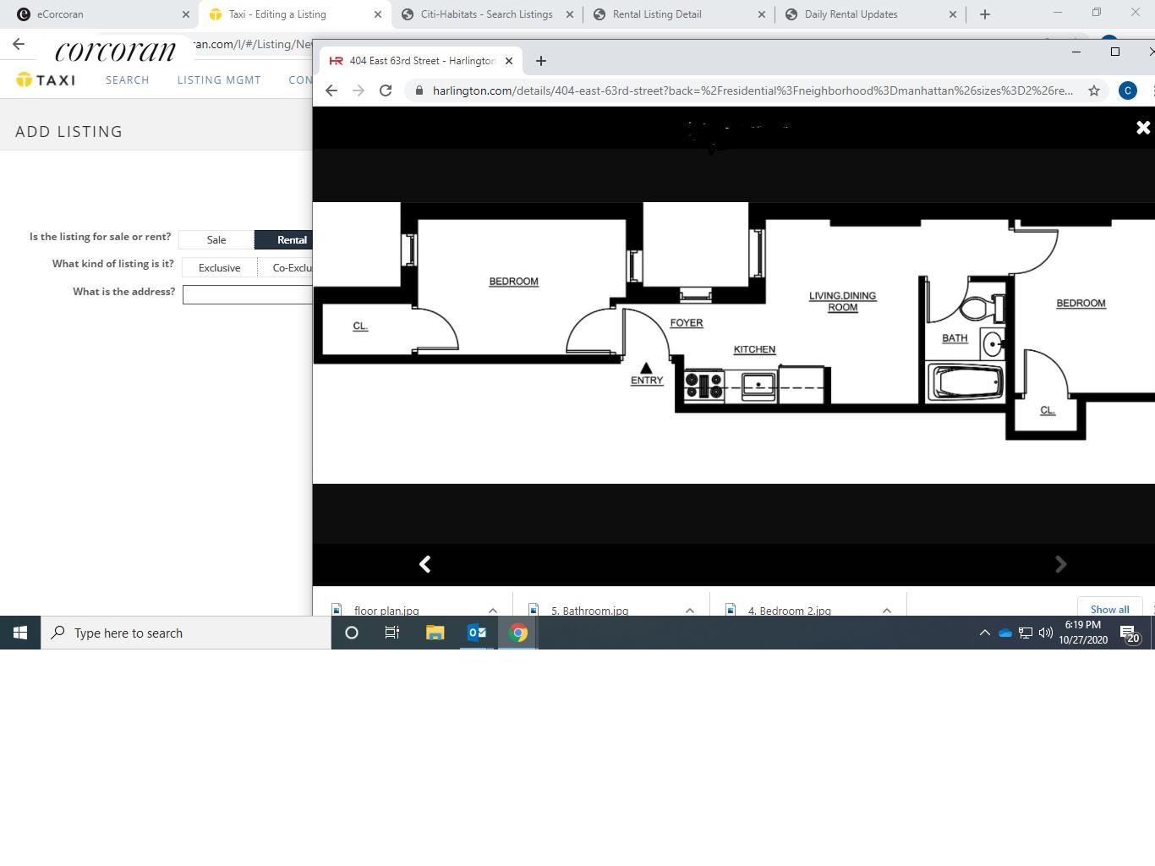
Task: Open File Explorer from the taskbar
Action: [x=435, y=633]
